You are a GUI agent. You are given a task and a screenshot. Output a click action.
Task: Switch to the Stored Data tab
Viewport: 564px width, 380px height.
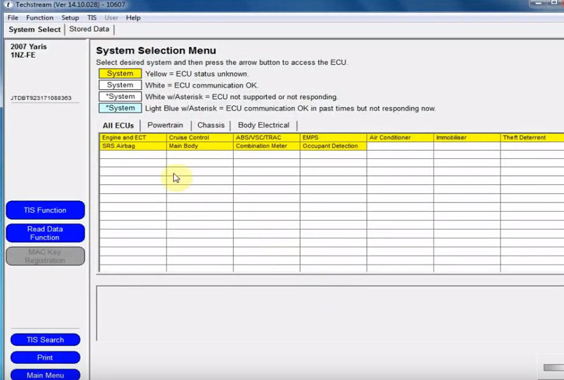pos(89,29)
